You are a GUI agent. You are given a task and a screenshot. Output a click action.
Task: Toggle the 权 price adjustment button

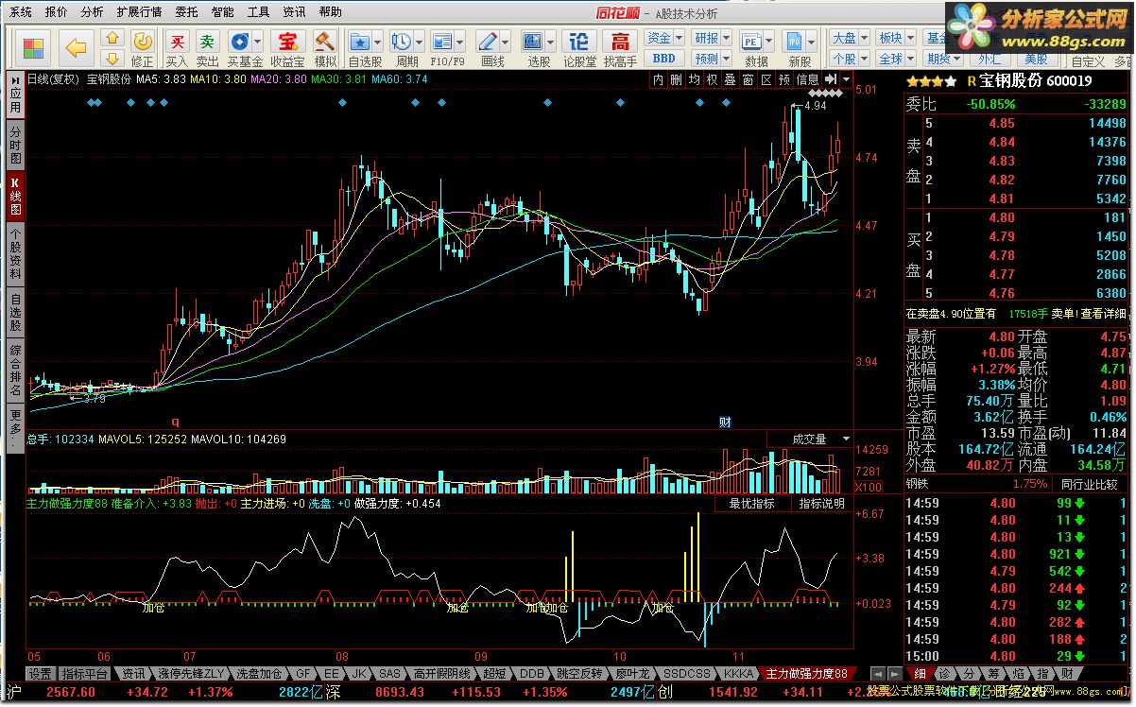click(711, 79)
